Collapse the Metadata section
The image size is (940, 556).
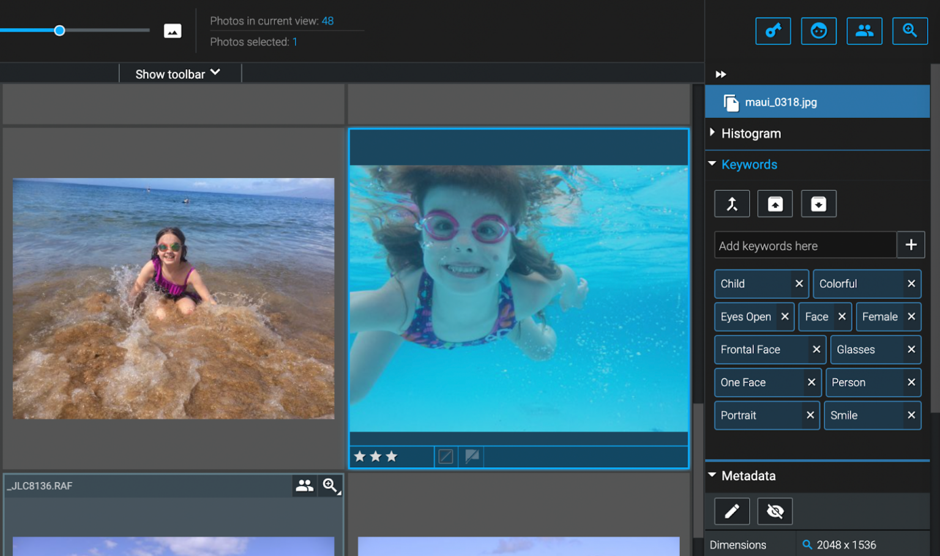coord(712,475)
